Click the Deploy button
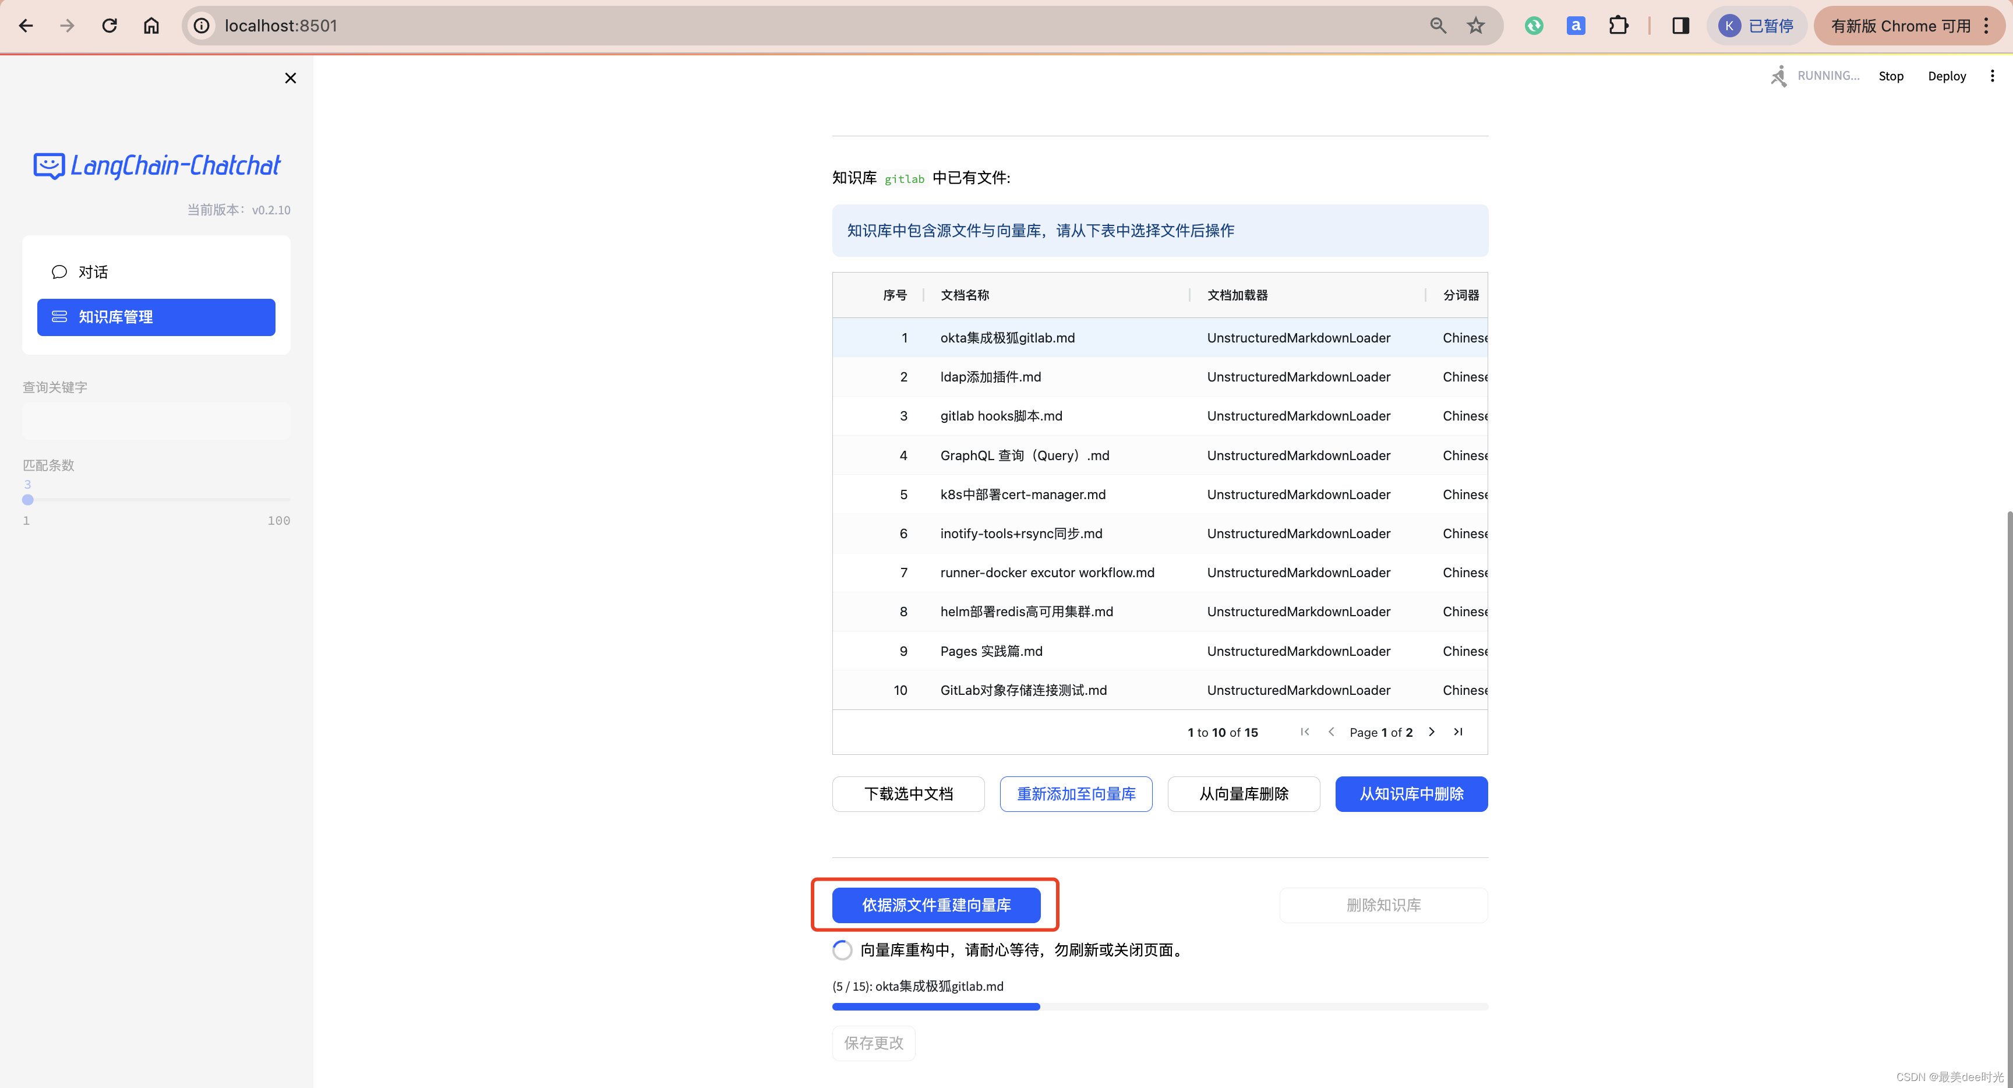Image resolution: width=2013 pixels, height=1088 pixels. coord(1947,76)
